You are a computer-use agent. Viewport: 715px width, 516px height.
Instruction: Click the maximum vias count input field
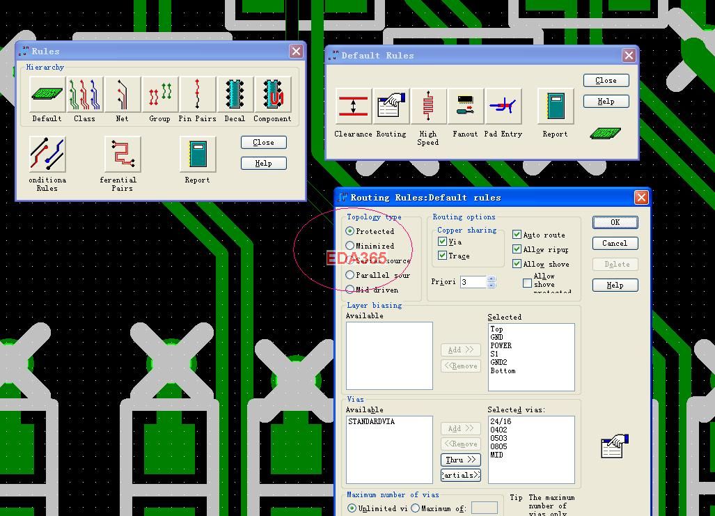[485, 508]
